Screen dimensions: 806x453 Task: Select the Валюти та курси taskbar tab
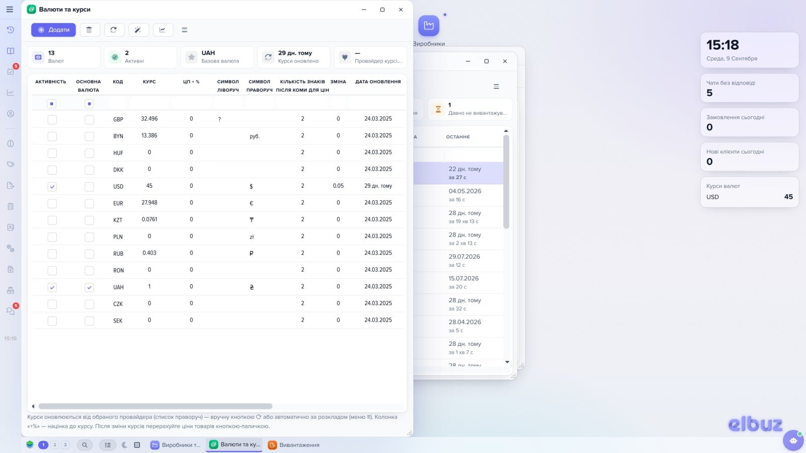[x=235, y=444]
